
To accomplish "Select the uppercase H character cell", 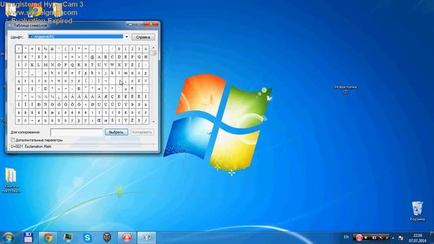I will (x=146, y=57).
